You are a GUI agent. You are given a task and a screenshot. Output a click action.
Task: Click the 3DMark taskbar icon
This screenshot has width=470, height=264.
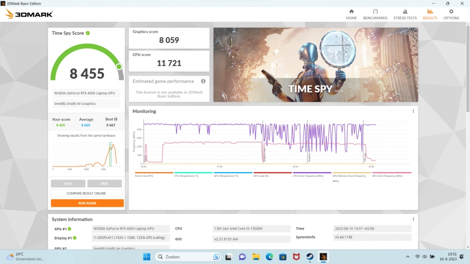pos(323,257)
